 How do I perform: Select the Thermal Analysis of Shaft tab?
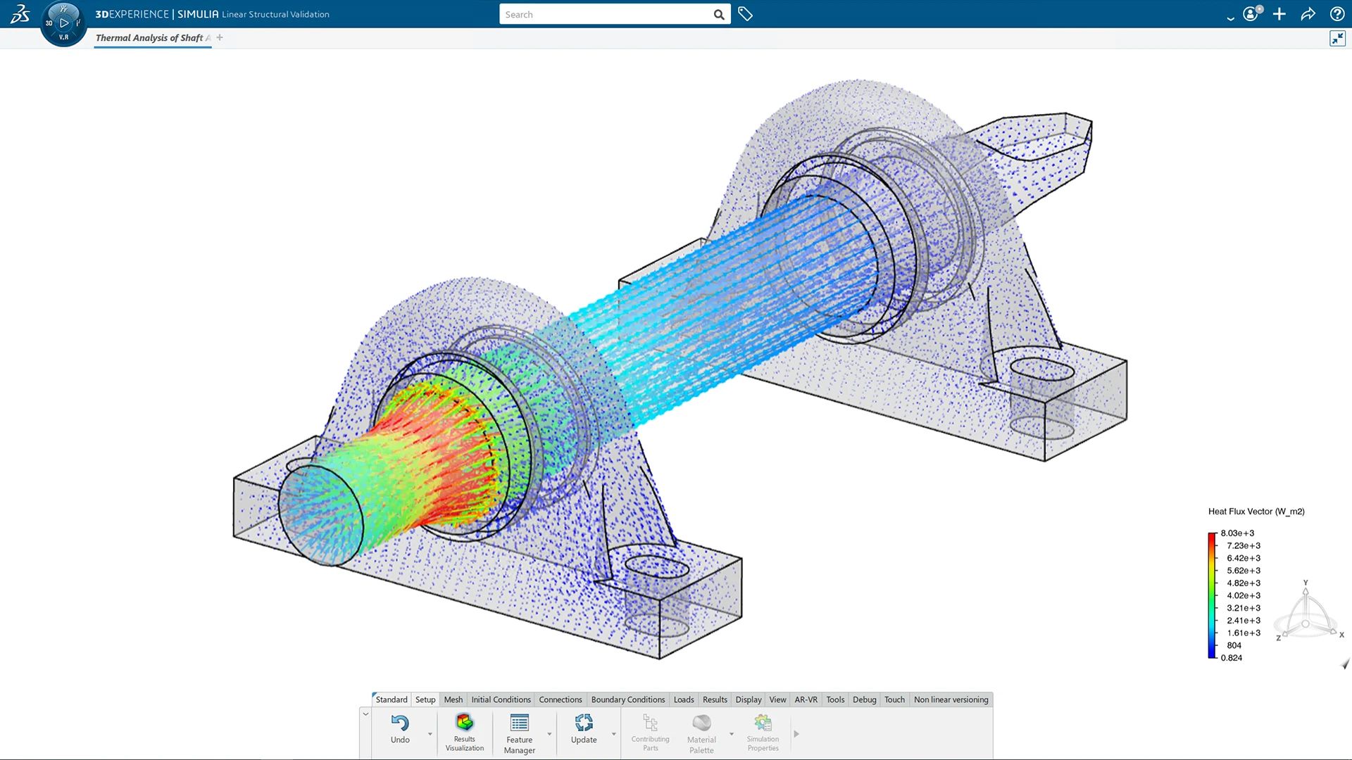[x=150, y=37]
